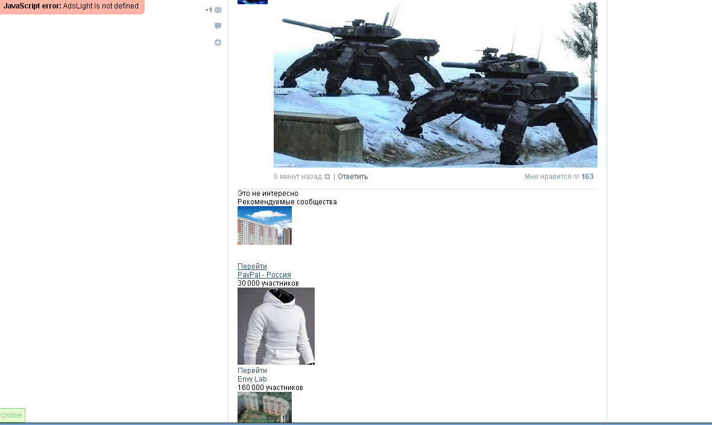This screenshot has height=425, width=712.
Task: Click the Online status badge
Action: point(12,415)
